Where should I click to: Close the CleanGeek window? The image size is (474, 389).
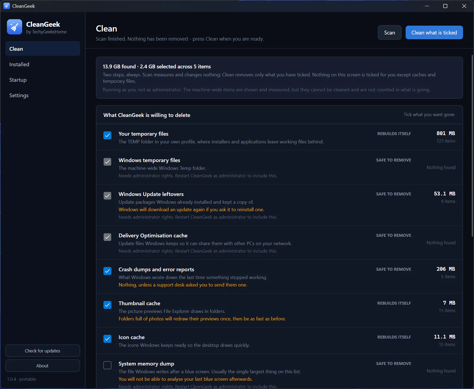[x=464, y=6]
